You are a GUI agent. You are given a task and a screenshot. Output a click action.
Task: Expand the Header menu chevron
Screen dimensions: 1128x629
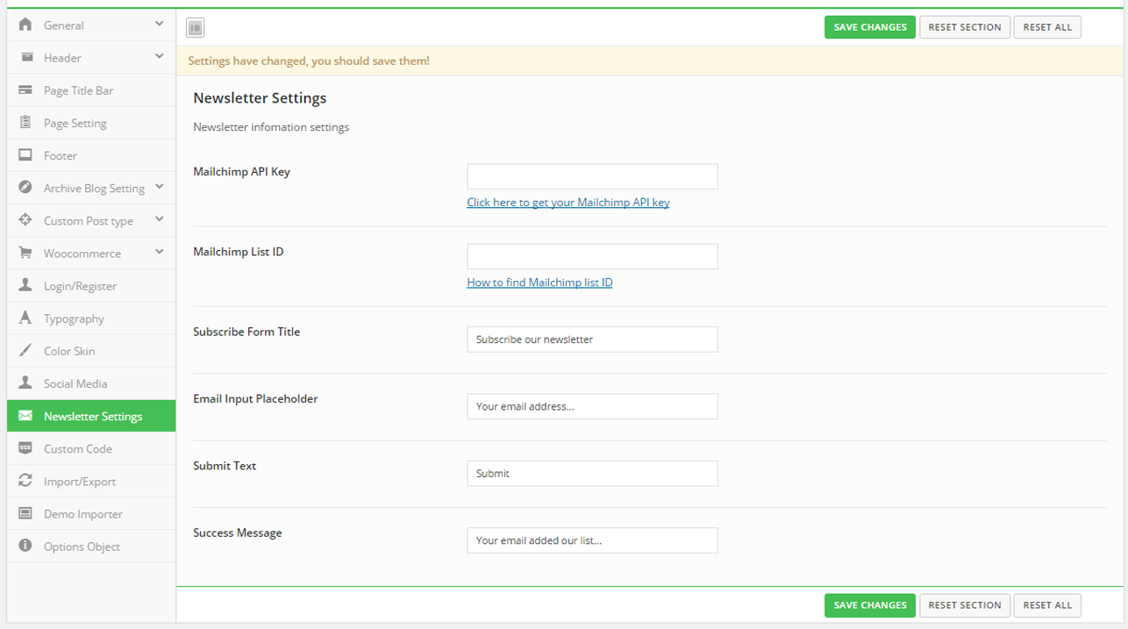pyautogui.click(x=159, y=57)
